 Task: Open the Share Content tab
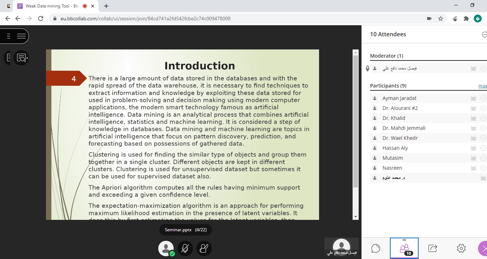point(433,248)
